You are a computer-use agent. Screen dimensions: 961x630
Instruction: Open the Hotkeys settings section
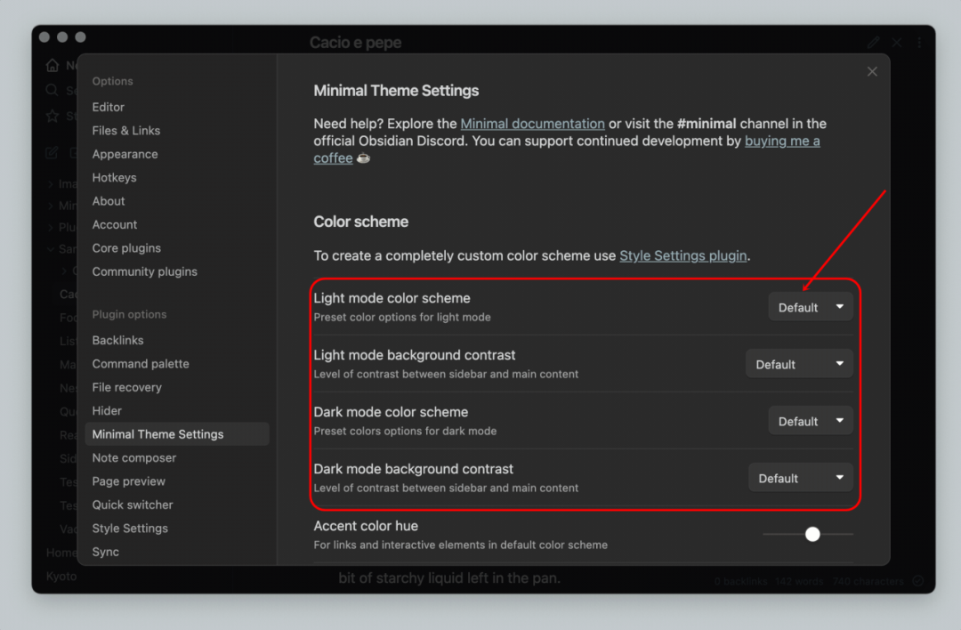pos(114,177)
